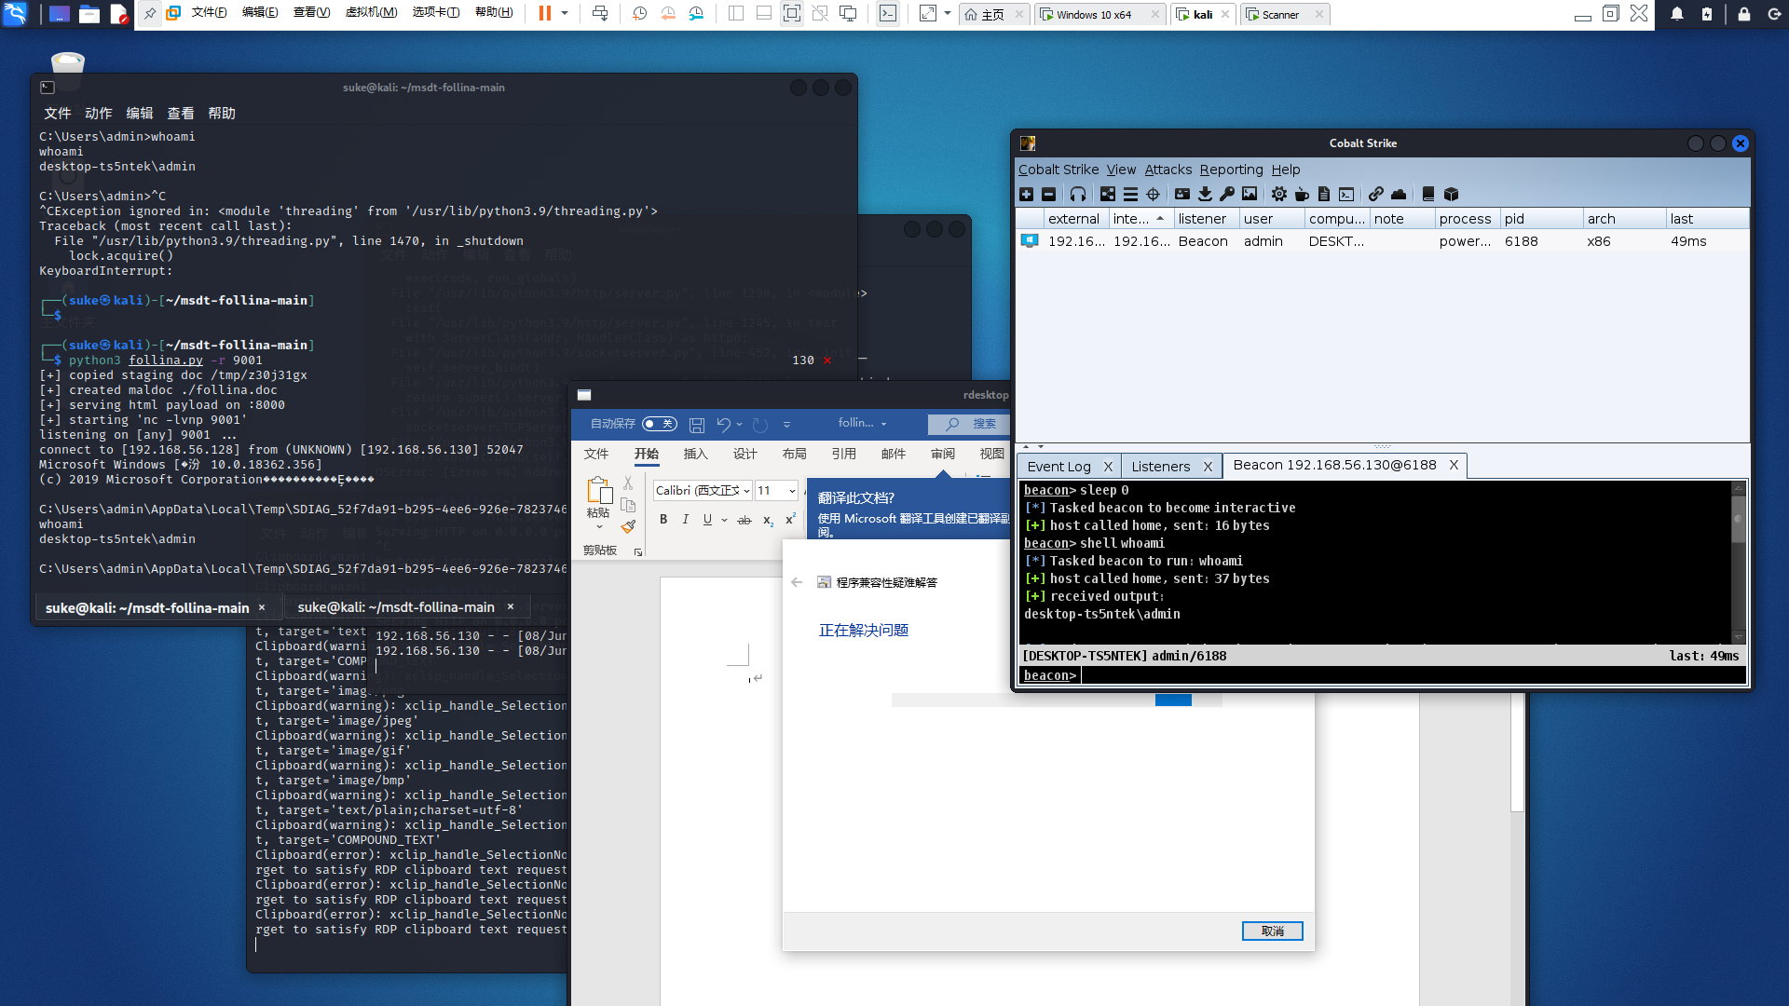Click VMware full screen icon

click(791, 14)
